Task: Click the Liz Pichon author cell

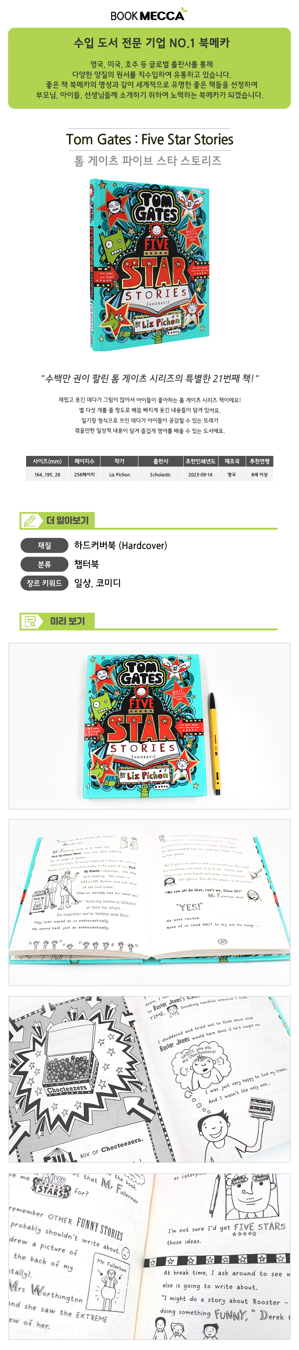Action: coord(119,474)
